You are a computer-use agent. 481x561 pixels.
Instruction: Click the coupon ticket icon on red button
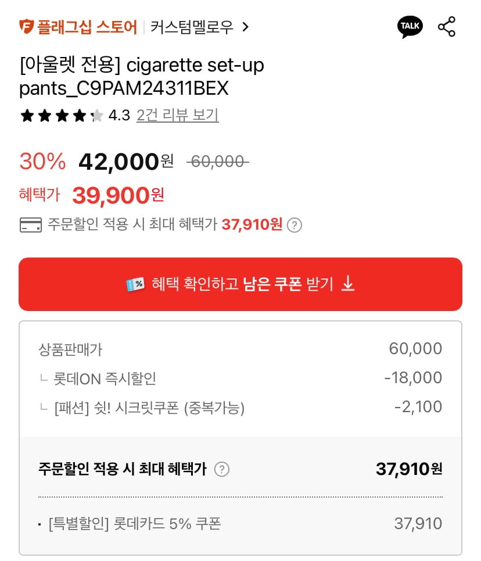(x=135, y=284)
